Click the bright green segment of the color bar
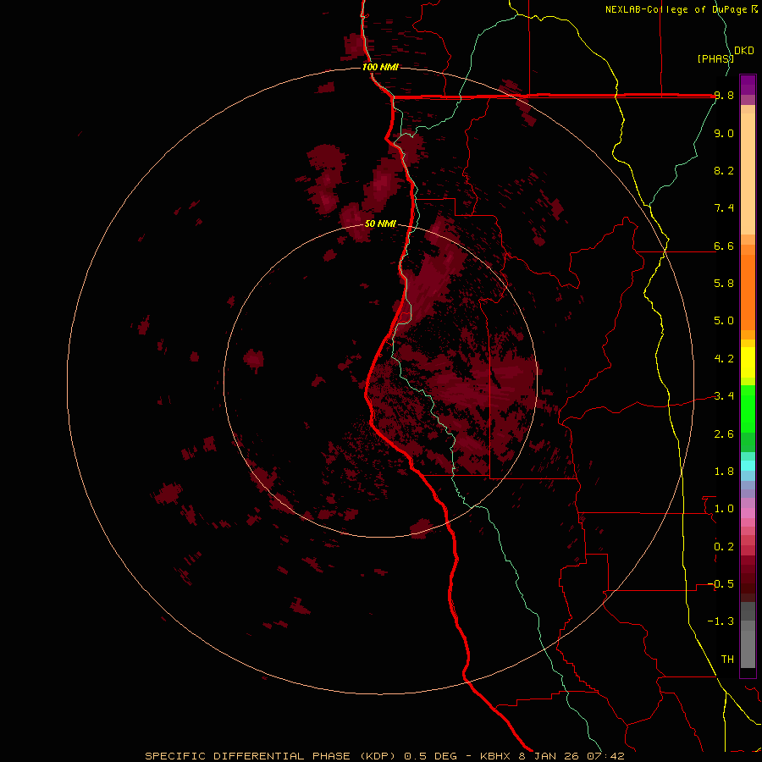 click(748, 408)
